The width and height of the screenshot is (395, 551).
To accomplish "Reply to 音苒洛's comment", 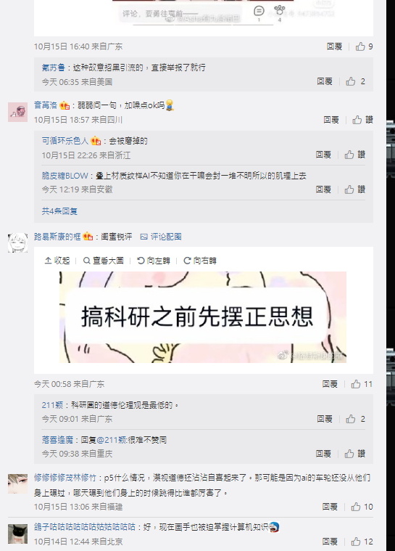I will point(330,120).
